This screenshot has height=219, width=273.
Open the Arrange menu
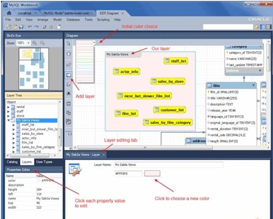coord(42,20)
